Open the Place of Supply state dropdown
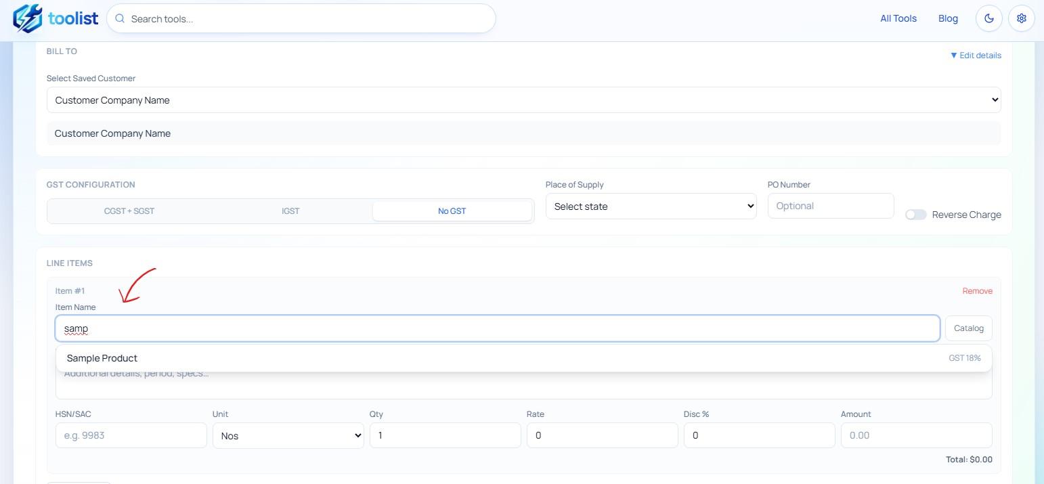Viewport: 1044px width, 484px height. 651,206
